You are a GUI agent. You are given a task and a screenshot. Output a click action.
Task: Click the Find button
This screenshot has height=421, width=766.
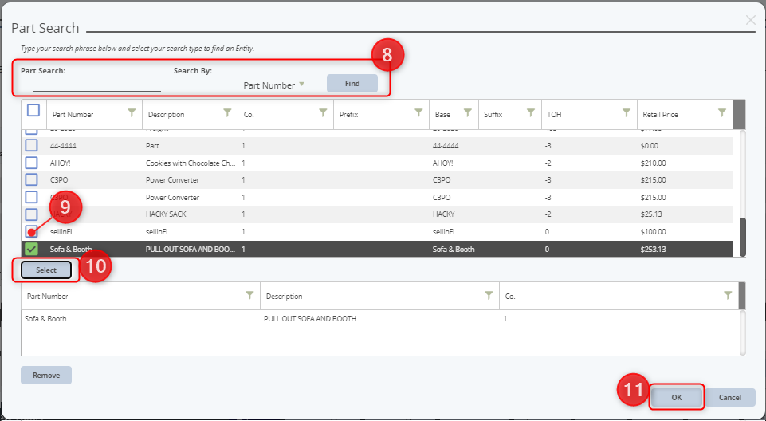coord(352,84)
